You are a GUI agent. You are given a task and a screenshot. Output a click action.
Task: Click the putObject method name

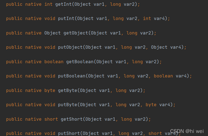click(x=70, y=47)
